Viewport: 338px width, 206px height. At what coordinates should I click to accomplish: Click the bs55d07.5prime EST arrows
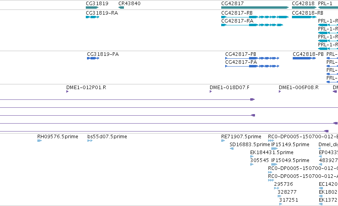point(90,141)
